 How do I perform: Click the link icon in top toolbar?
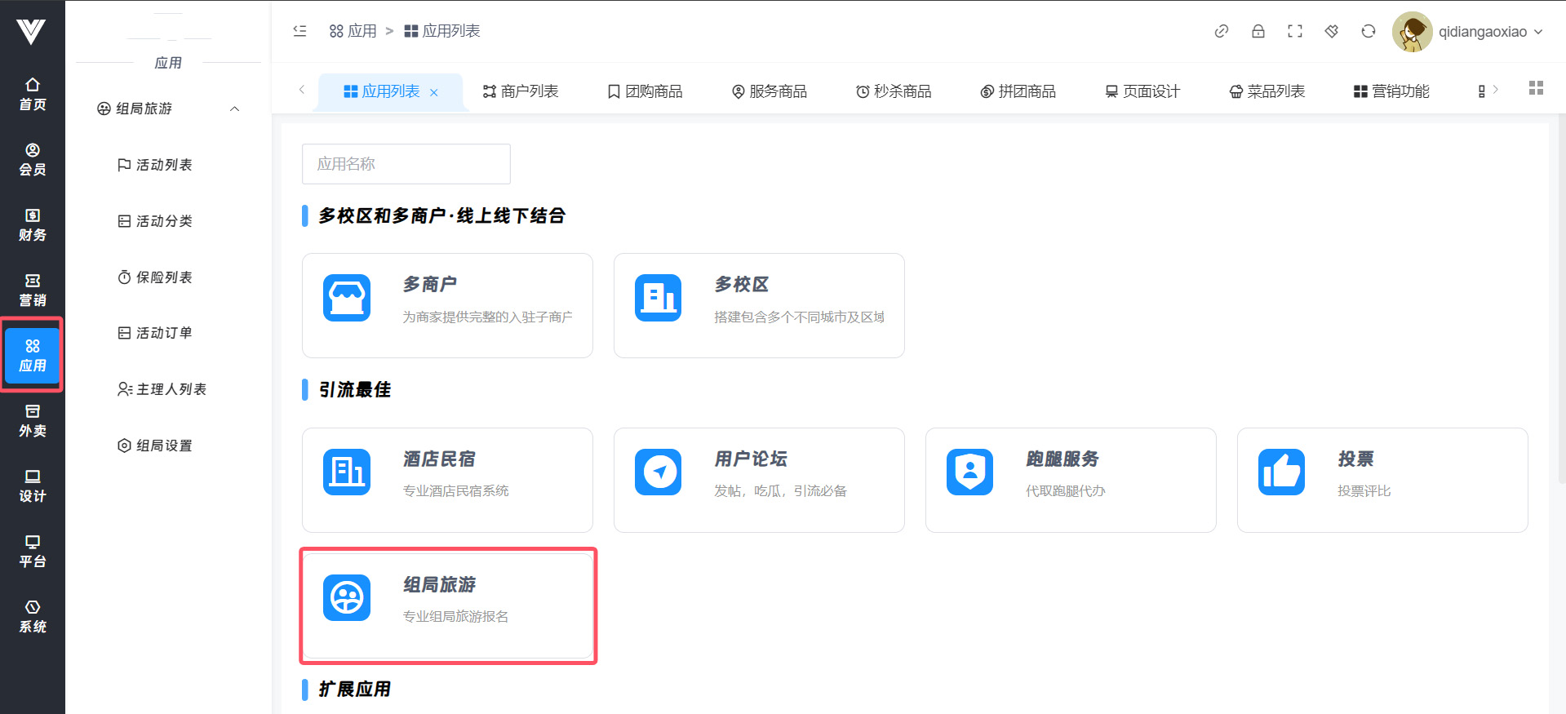pos(1221,32)
